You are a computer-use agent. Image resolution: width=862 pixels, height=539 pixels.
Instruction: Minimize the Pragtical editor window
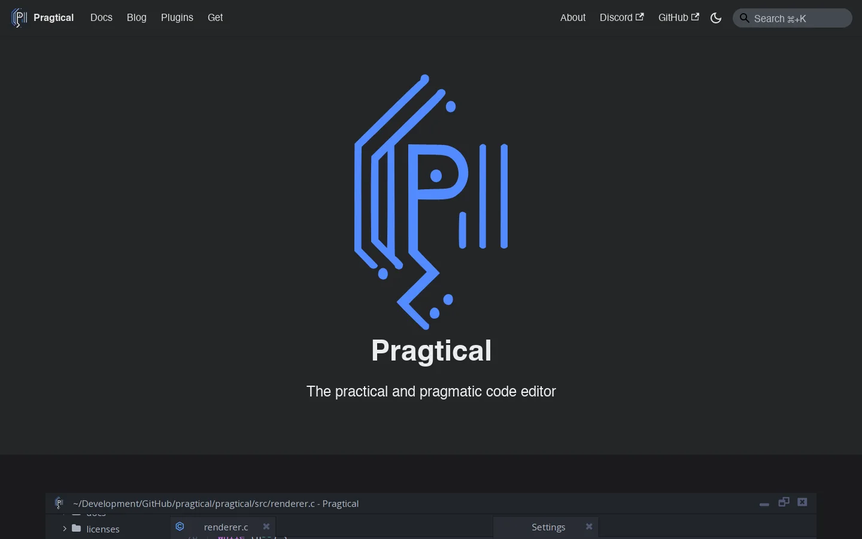click(764, 505)
